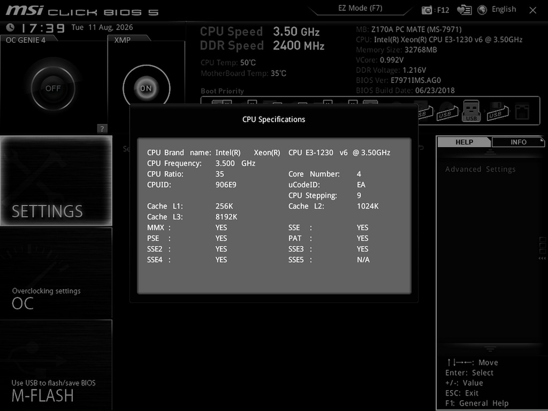Image resolution: width=548 pixels, height=411 pixels.
Task: Click the XMP tab label
Action: coord(123,40)
